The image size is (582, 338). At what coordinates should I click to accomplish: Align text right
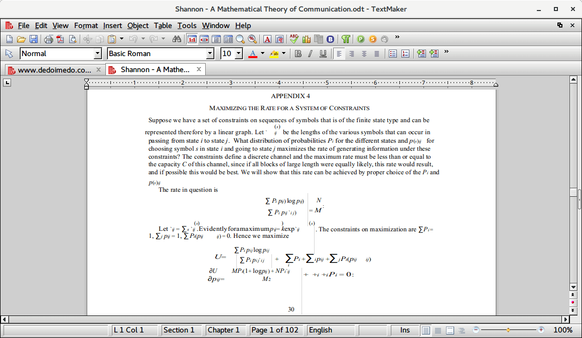pos(352,54)
